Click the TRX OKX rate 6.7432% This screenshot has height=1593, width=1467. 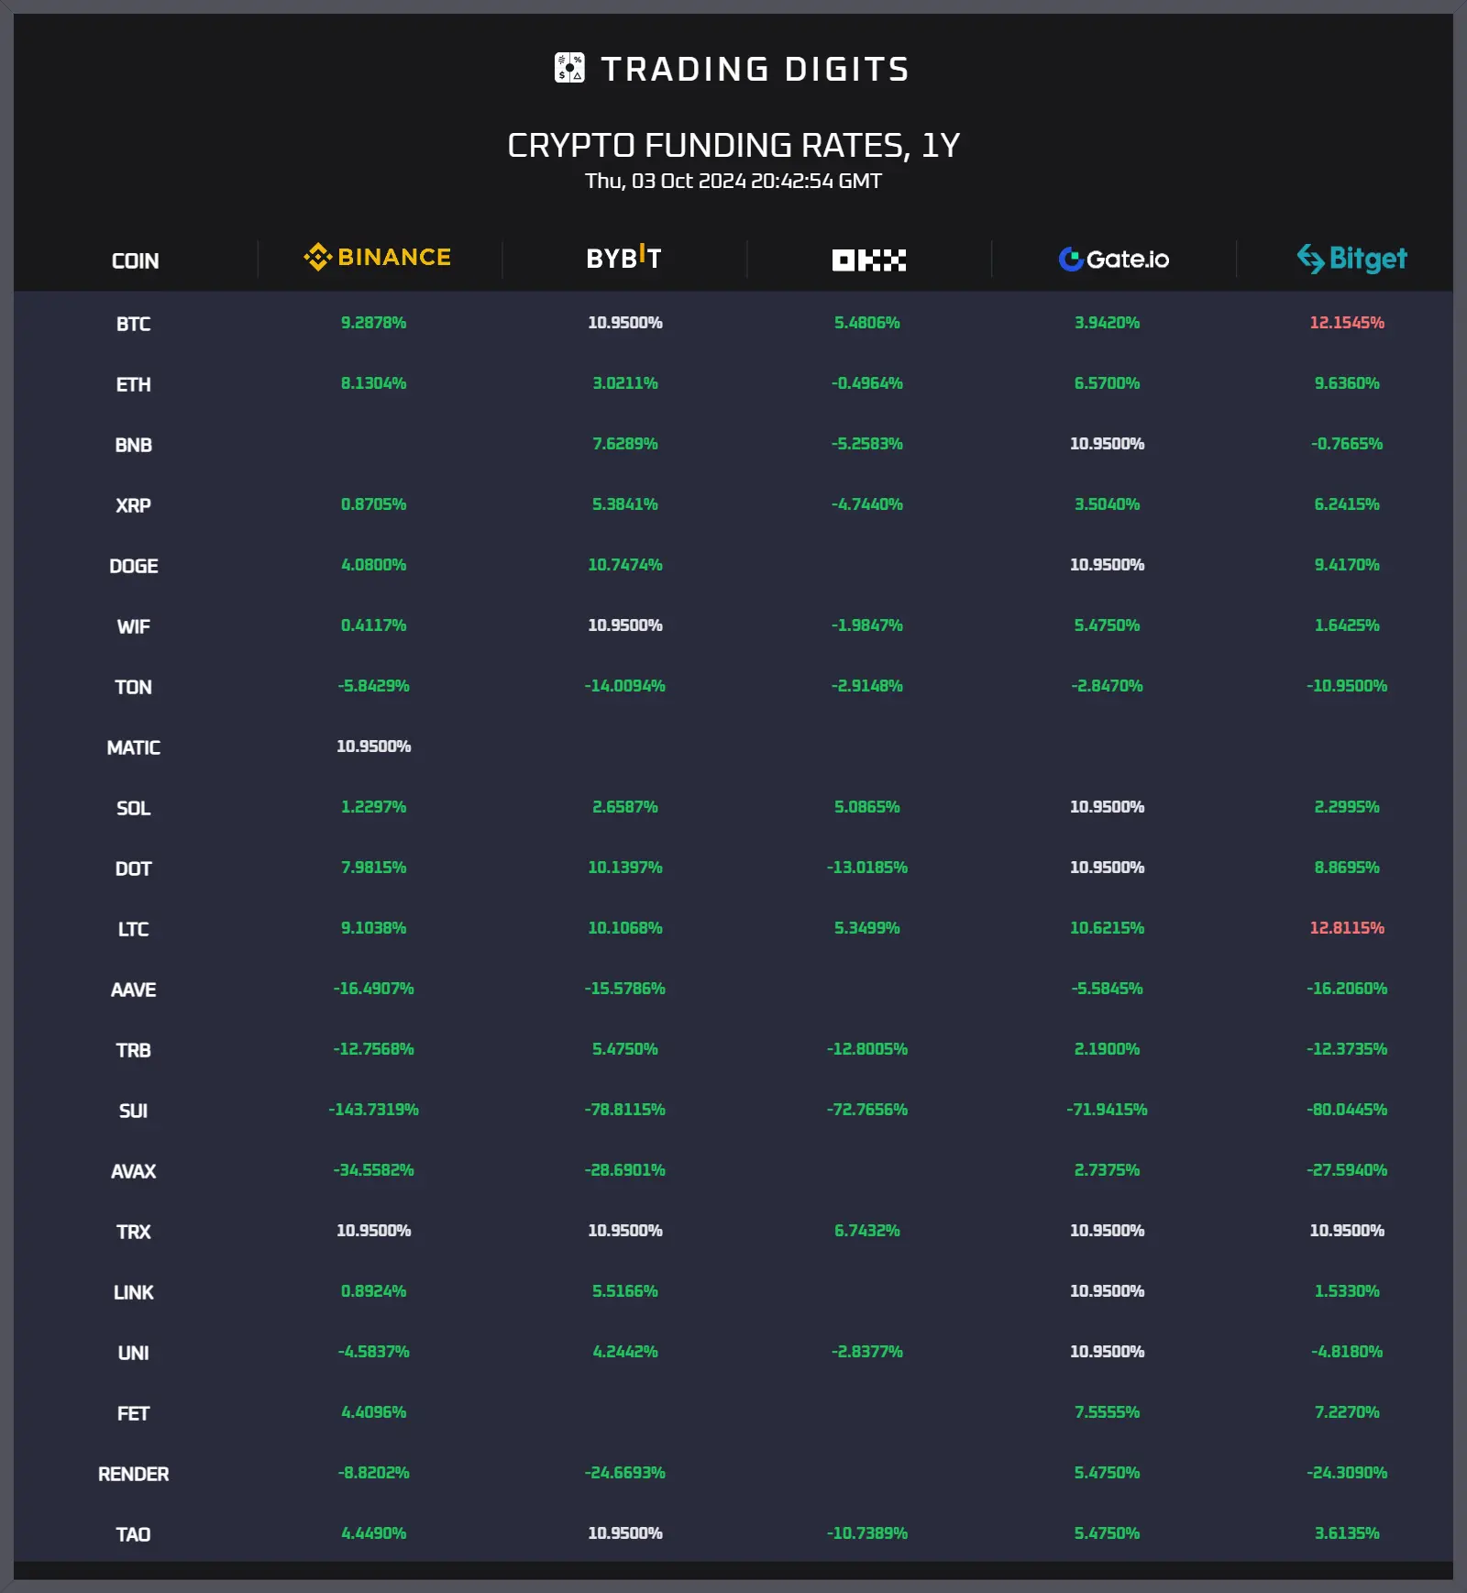(x=866, y=1231)
